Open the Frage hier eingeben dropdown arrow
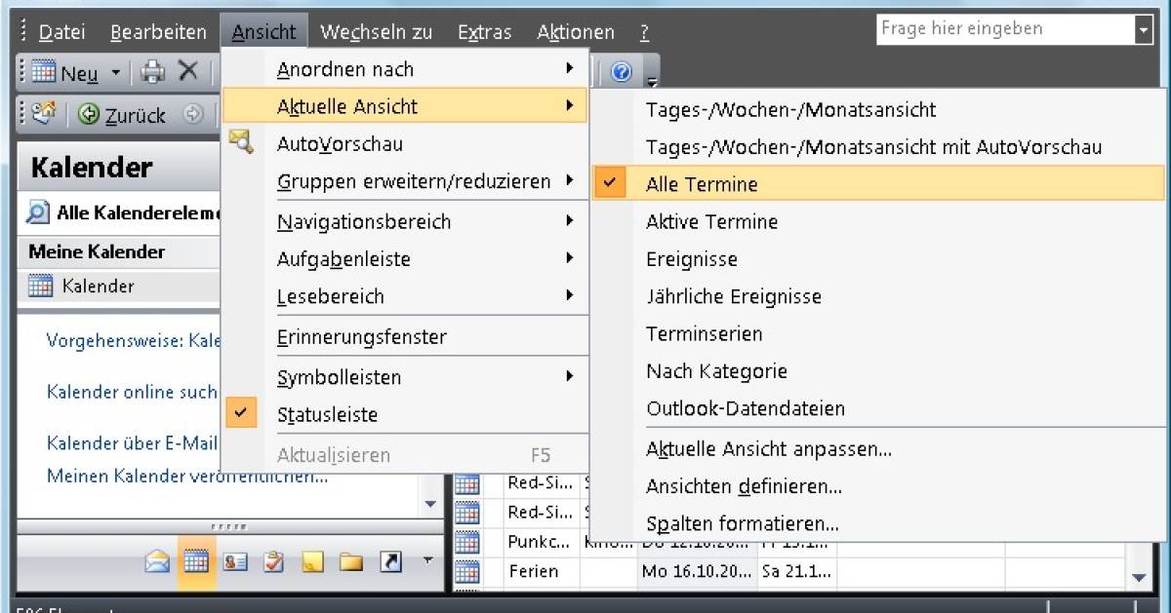Image resolution: width=1171 pixels, height=613 pixels. 1144,30
